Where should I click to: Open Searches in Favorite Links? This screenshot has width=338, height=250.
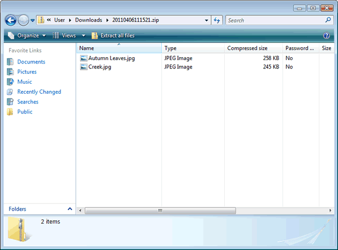coord(28,102)
